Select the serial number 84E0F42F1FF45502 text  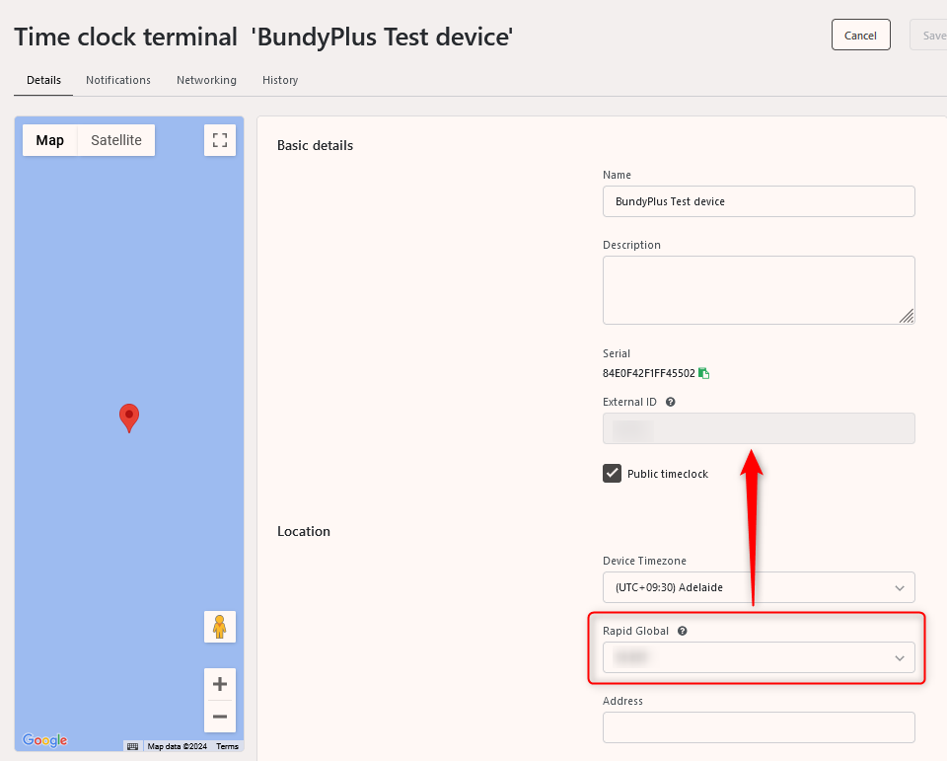point(649,373)
